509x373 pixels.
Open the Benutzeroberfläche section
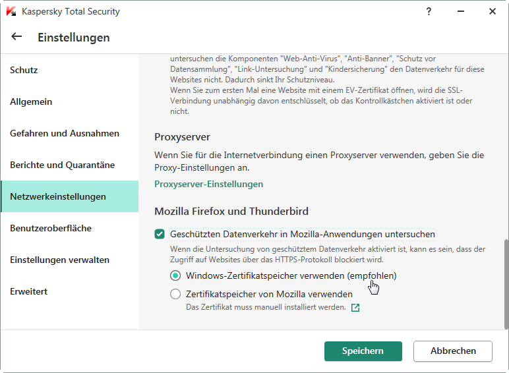(70, 228)
